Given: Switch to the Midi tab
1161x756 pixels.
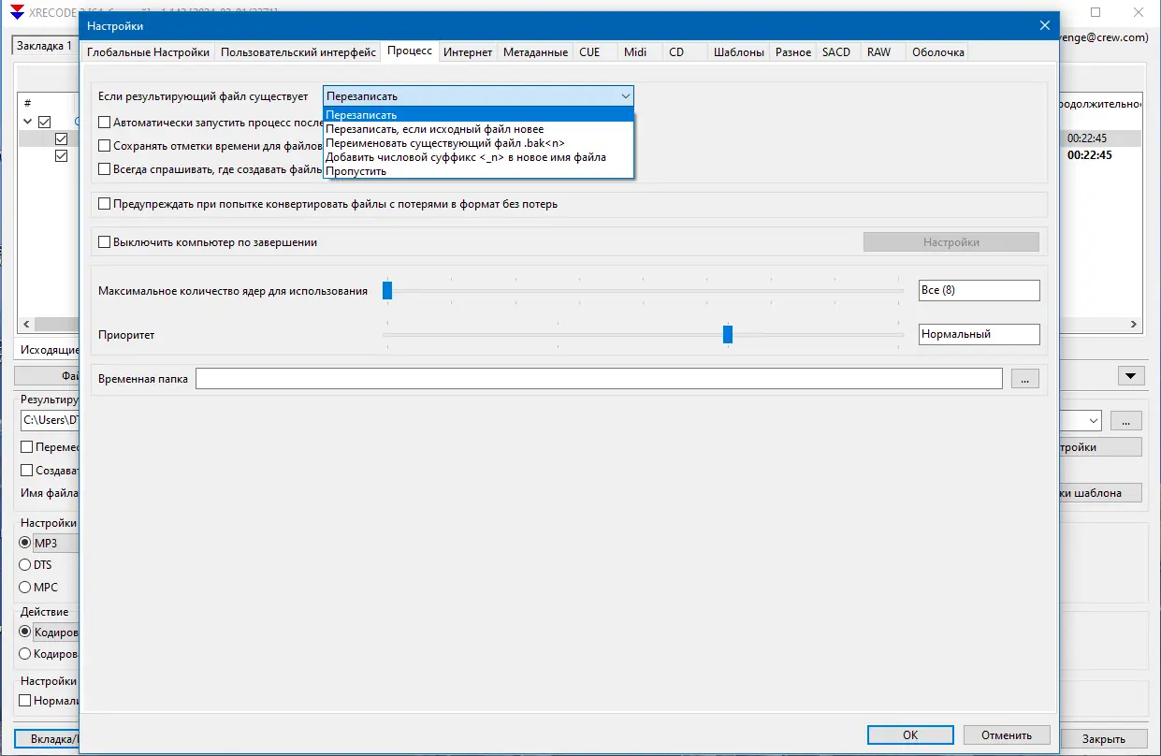Looking at the screenshot, I should point(635,52).
